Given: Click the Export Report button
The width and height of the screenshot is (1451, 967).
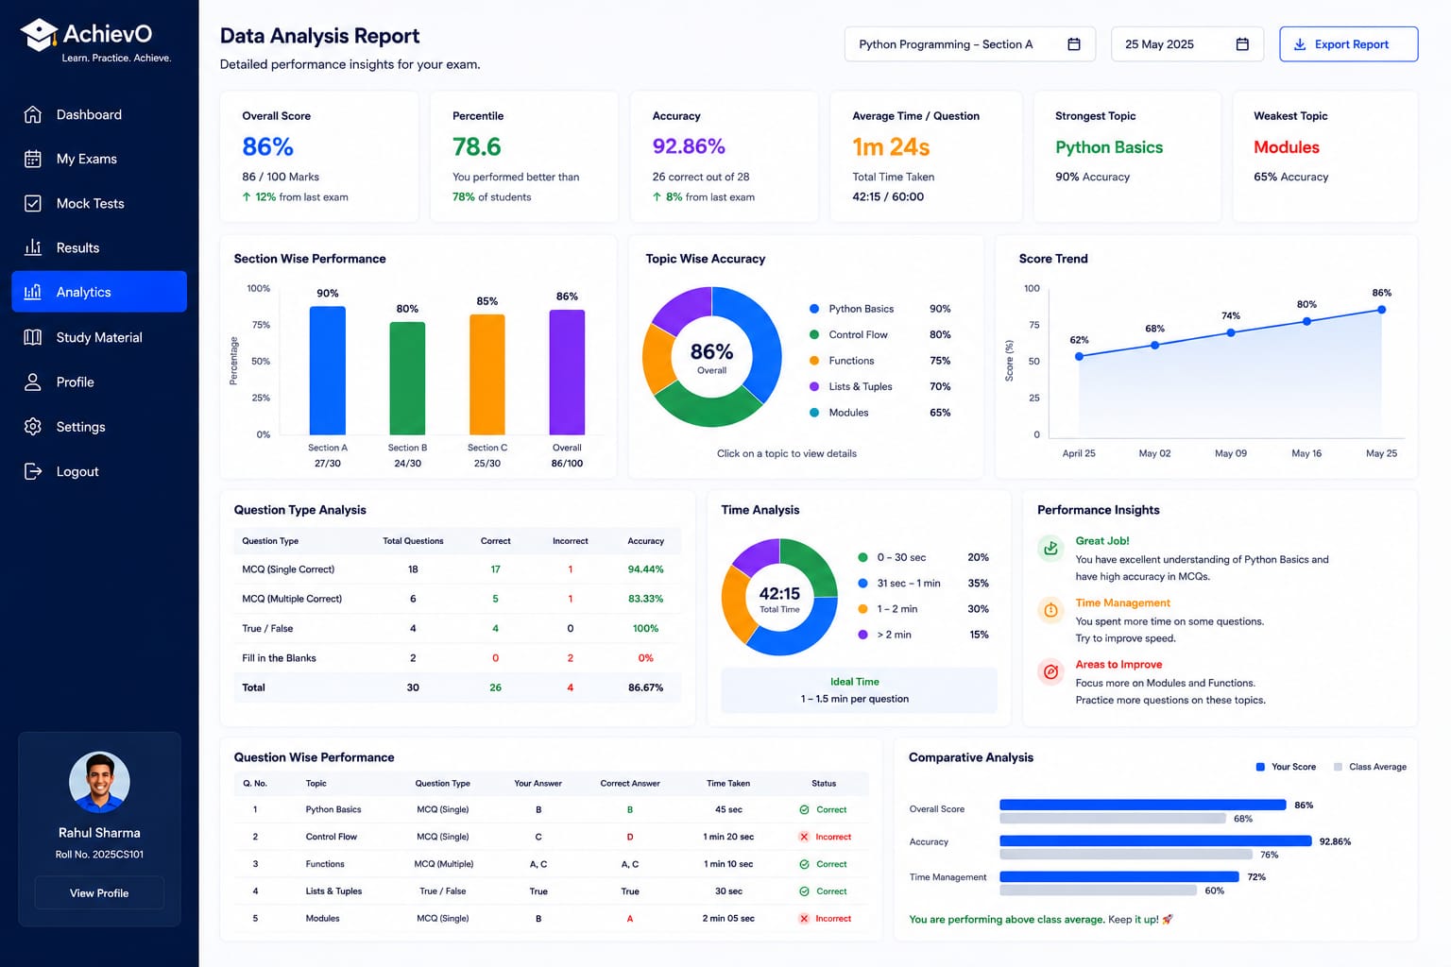Looking at the screenshot, I should (1349, 44).
